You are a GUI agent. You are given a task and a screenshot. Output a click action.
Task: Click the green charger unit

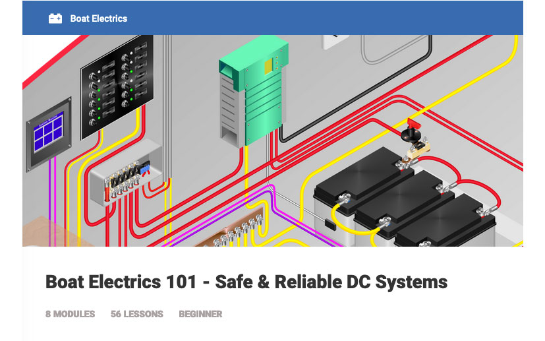(x=254, y=92)
